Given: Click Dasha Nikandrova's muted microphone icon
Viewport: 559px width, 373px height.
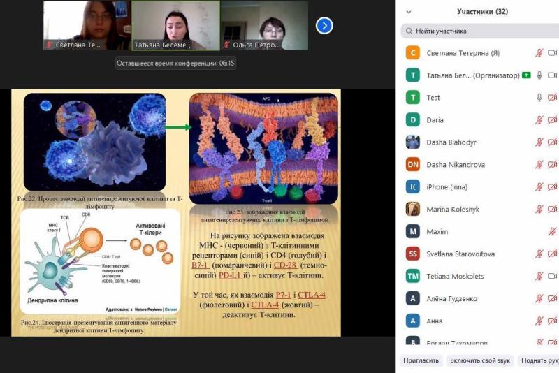Looking at the screenshot, I should (539, 165).
